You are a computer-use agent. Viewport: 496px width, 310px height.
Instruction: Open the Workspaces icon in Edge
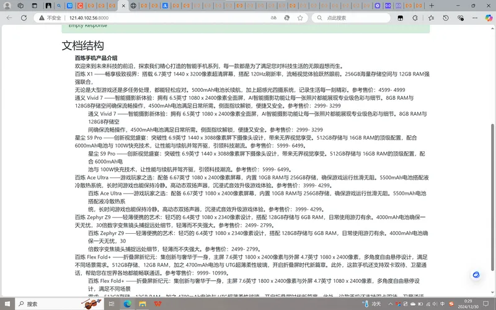(x=20, y=6)
